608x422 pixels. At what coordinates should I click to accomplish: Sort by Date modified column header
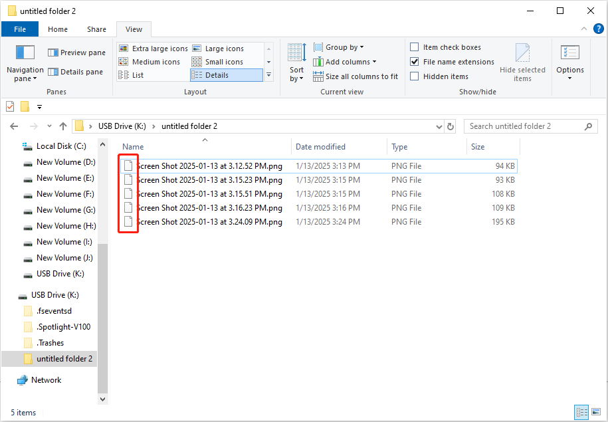tap(340, 147)
